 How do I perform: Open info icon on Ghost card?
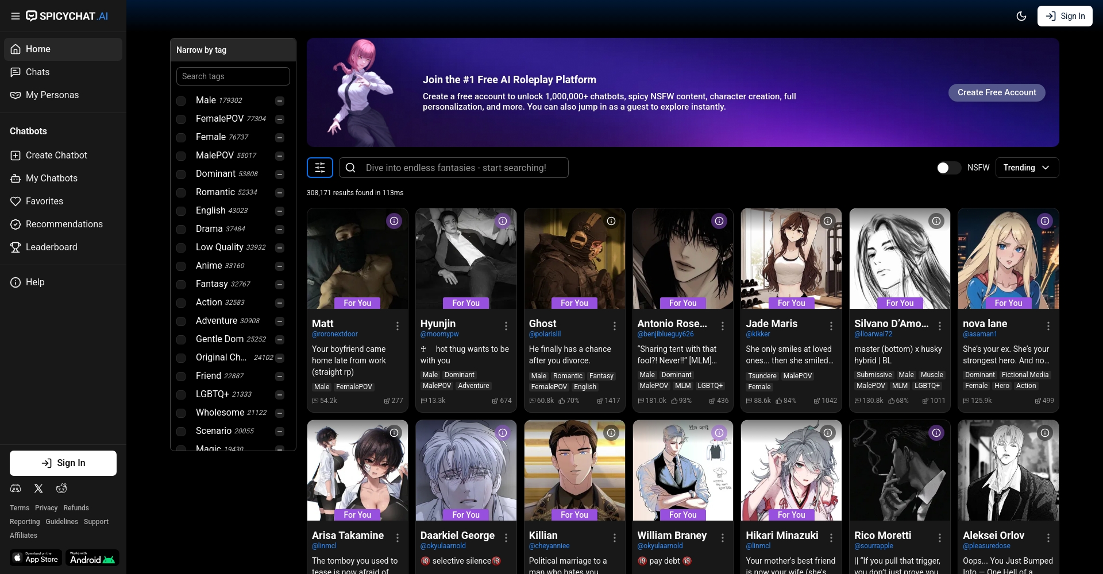(x=611, y=221)
